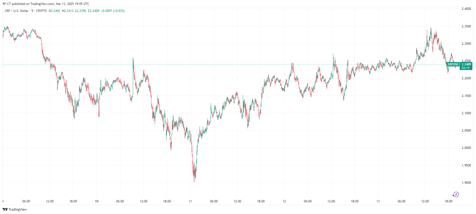Click the date label 12 on time axis
The width and height of the screenshot is (476, 214).
pos(284,201)
